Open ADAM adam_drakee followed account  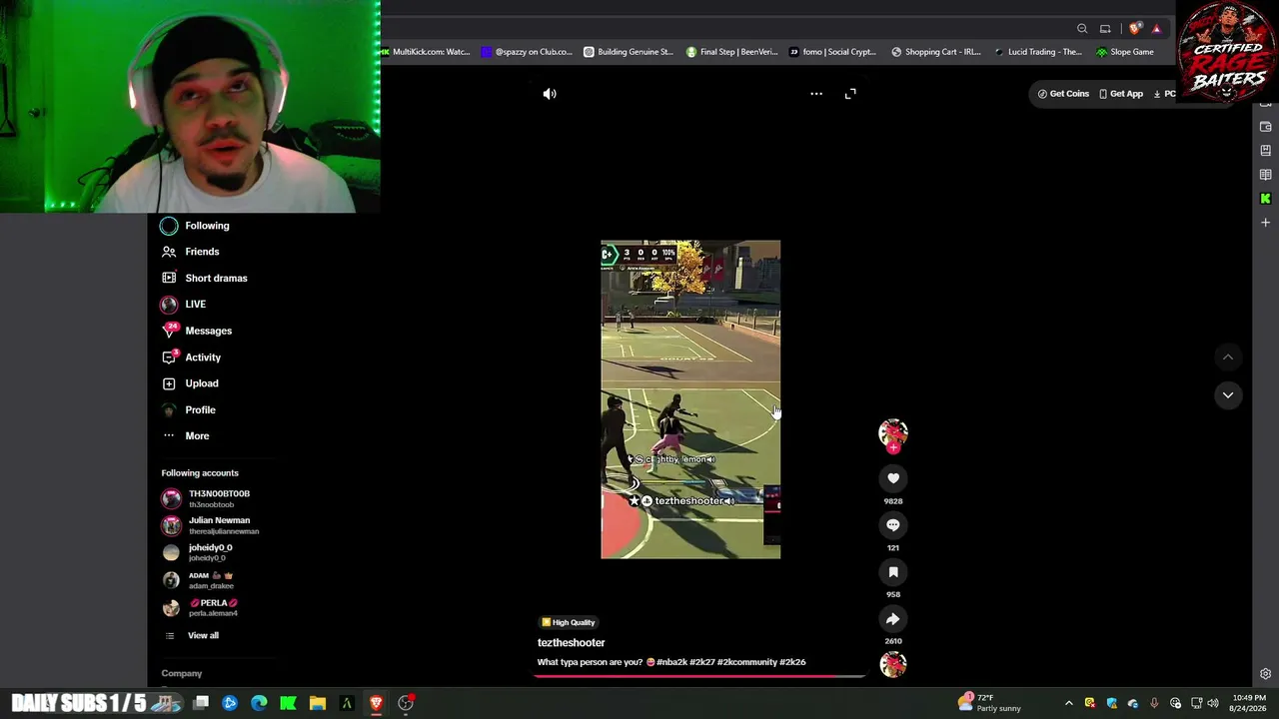pos(198,580)
